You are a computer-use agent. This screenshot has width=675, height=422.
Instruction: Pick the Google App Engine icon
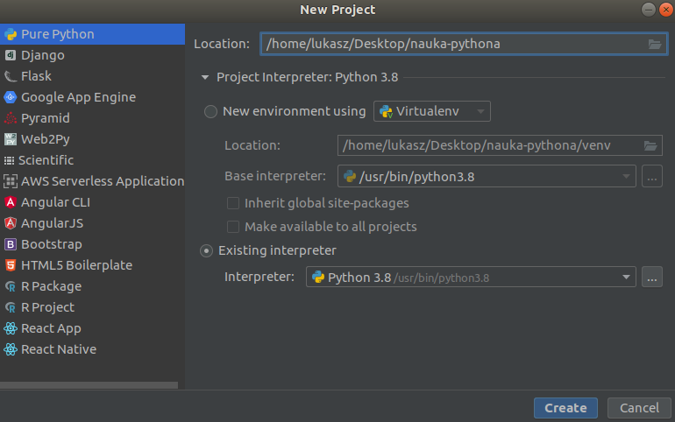click(x=11, y=97)
